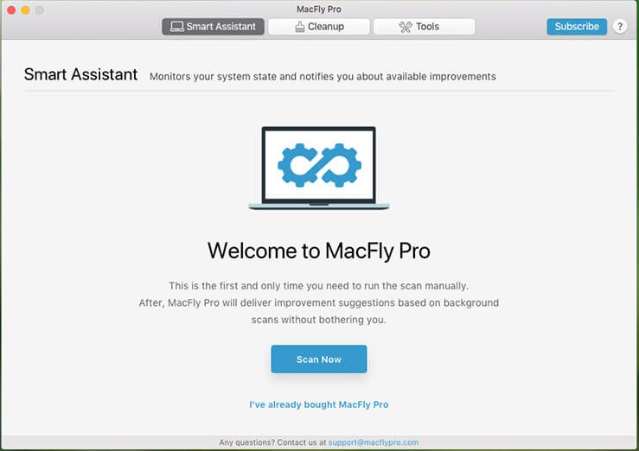Click the "Monitors your system state" subtitle
639x451 pixels.
323,76
